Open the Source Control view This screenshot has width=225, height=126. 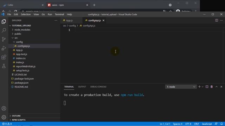pos(4,39)
